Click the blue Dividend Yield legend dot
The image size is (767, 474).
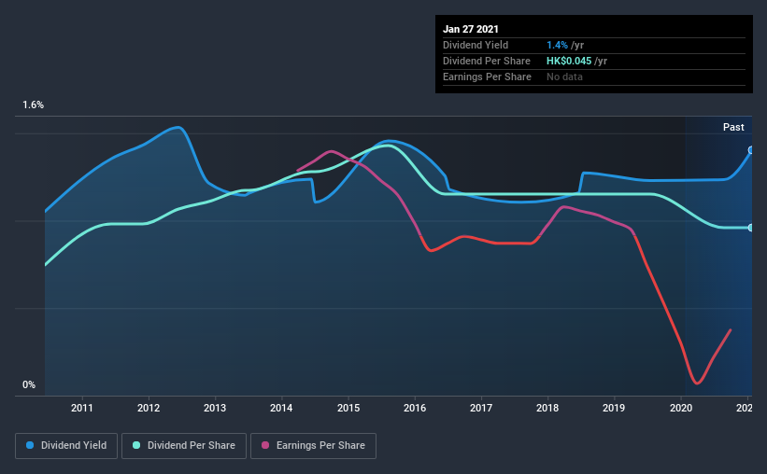[30, 445]
